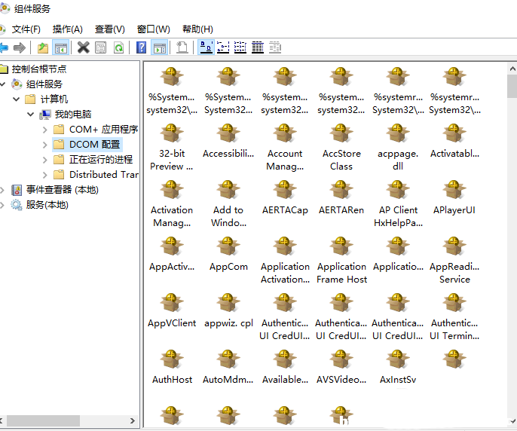The height and width of the screenshot is (431, 517).
Task: Switch to the details view
Action: click(x=258, y=47)
